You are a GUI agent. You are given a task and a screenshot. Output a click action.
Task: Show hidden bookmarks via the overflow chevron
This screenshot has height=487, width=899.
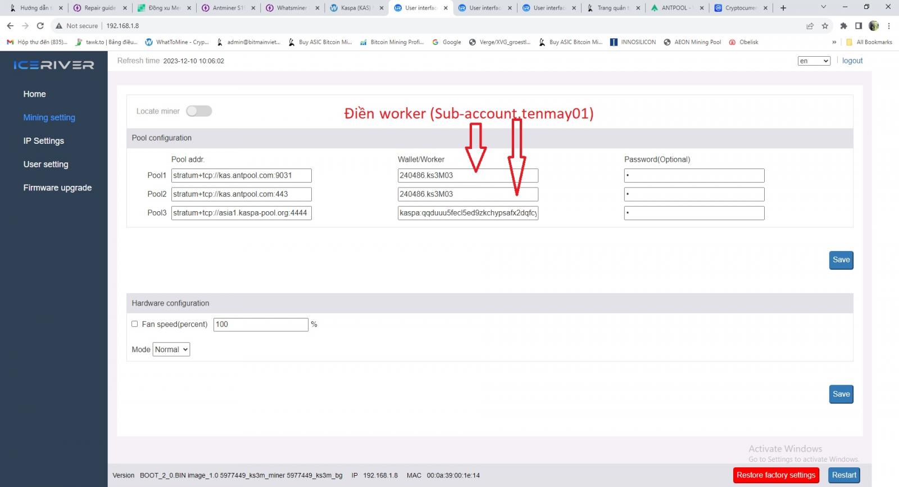[834, 42]
